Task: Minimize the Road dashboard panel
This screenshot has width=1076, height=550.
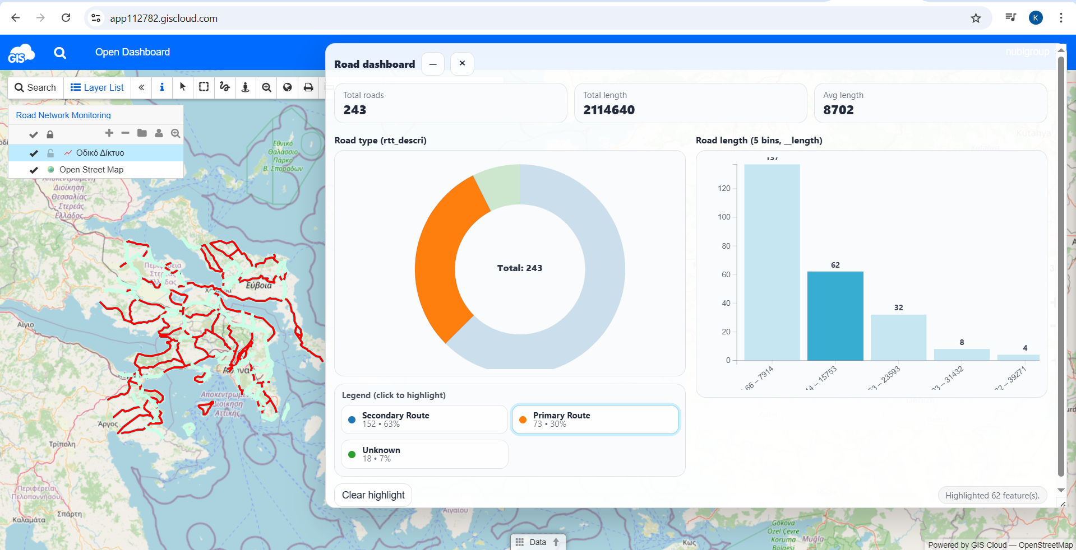Action: (433, 64)
